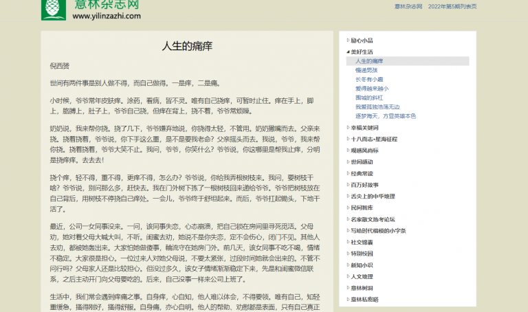Click the article title 人生的痛痒
The width and height of the screenshot is (528, 312).
[187, 46]
